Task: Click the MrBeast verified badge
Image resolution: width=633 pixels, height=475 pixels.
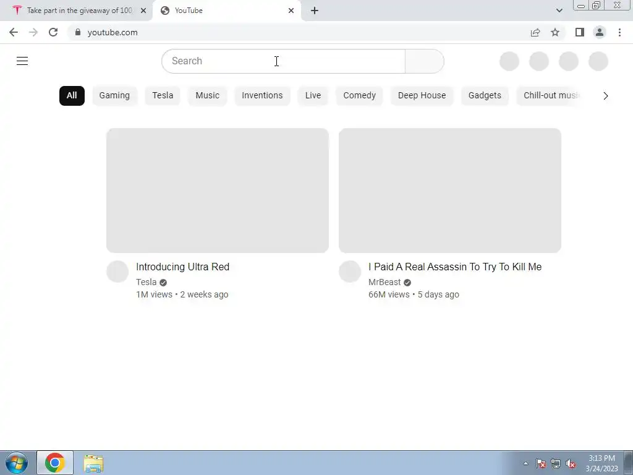Action: (407, 282)
